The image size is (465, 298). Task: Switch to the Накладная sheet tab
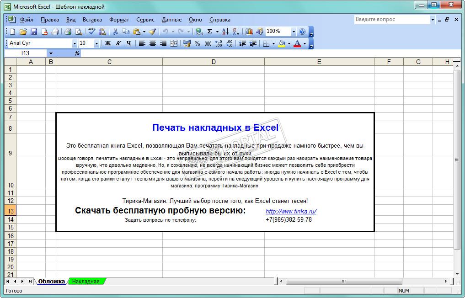point(86,282)
